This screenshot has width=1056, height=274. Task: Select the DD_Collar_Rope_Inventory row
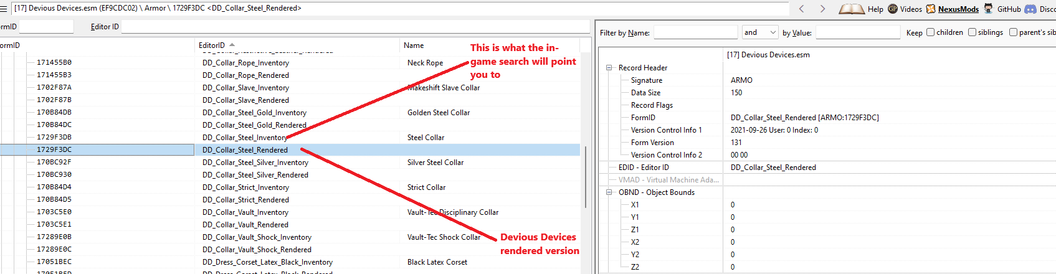click(x=290, y=63)
